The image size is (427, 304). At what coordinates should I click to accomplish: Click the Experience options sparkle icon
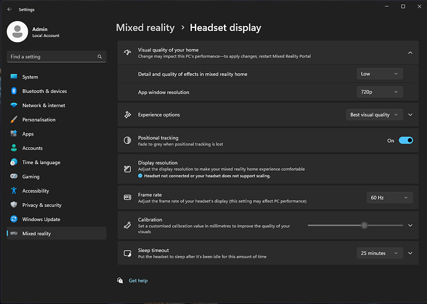coord(127,115)
